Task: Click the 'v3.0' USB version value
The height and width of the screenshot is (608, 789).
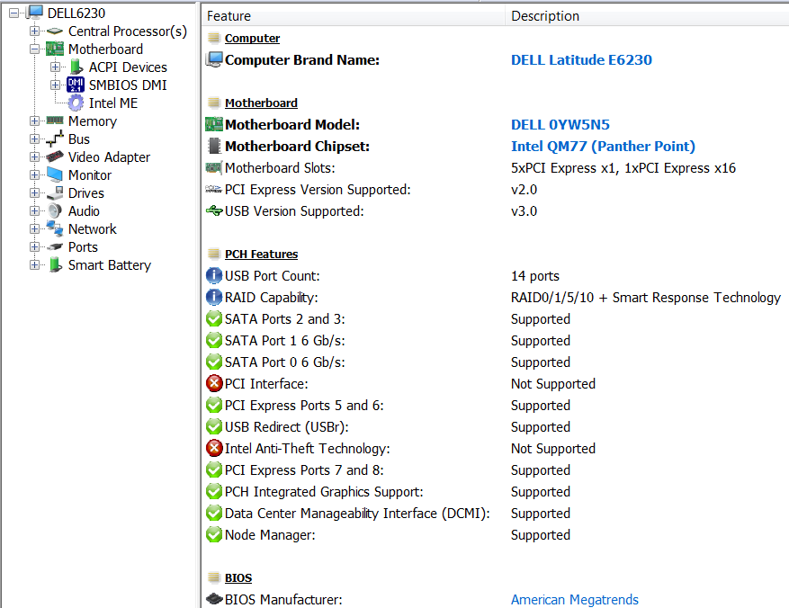Action: (524, 210)
